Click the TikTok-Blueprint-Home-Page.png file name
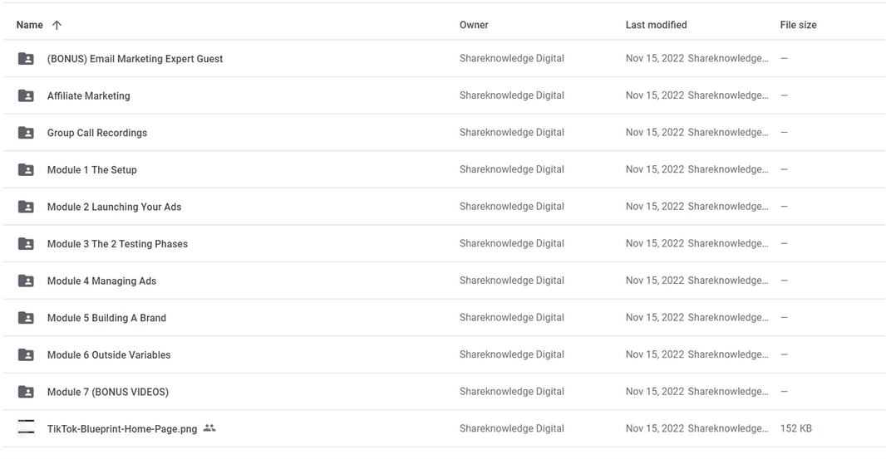Image resolution: width=886 pixels, height=459 pixels. click(122, 429)
